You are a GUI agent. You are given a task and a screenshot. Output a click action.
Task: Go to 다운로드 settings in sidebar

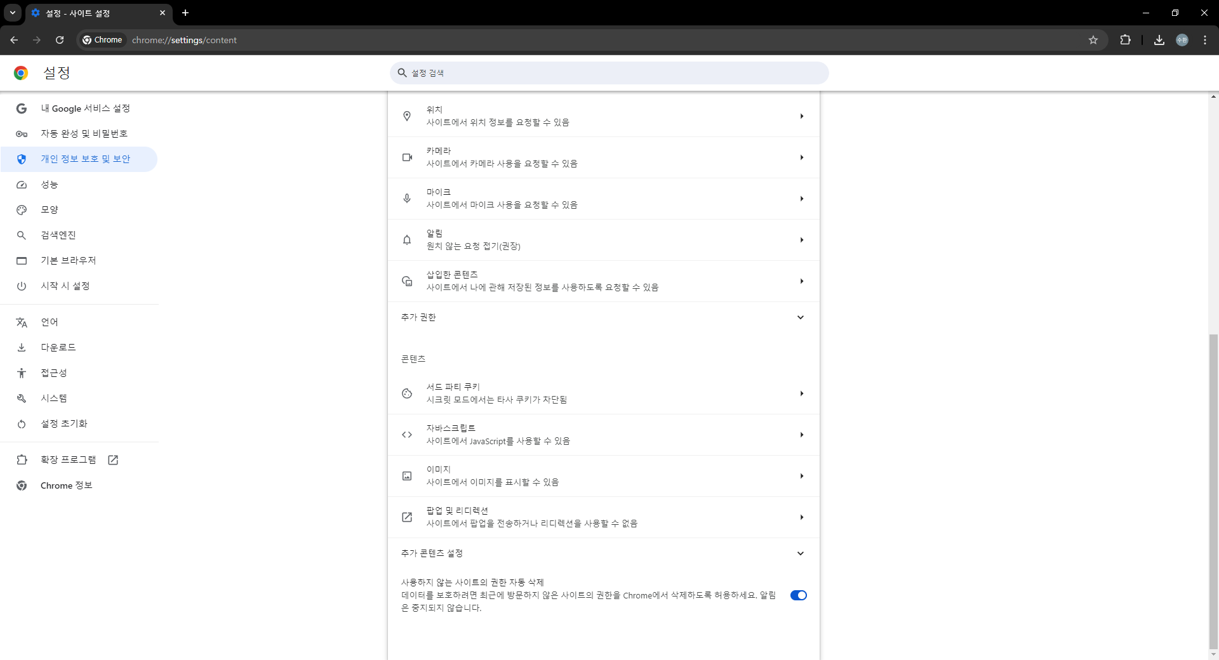58,348
